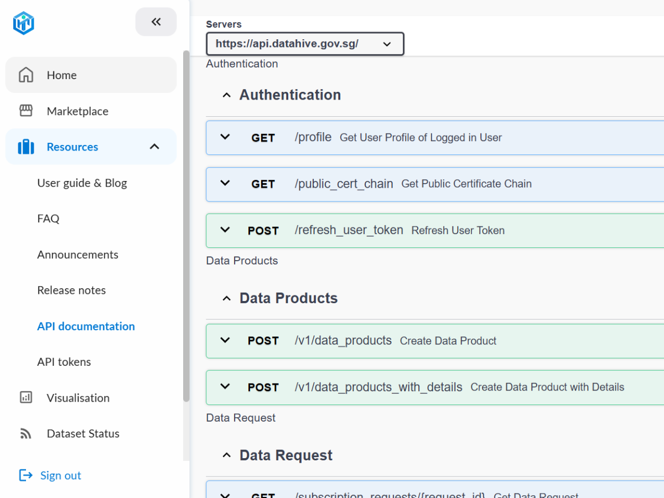
Task: Open User guide & Blog
Action: coord(82,183)
